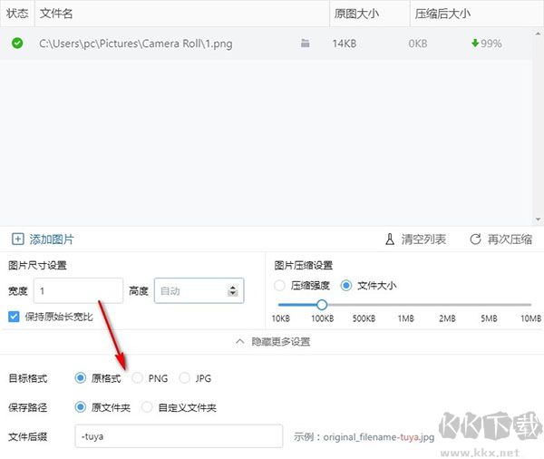The height and width of the screenshot is (459, 544).
Task: Choose 原格式 as target format
Action: (81, 377)
